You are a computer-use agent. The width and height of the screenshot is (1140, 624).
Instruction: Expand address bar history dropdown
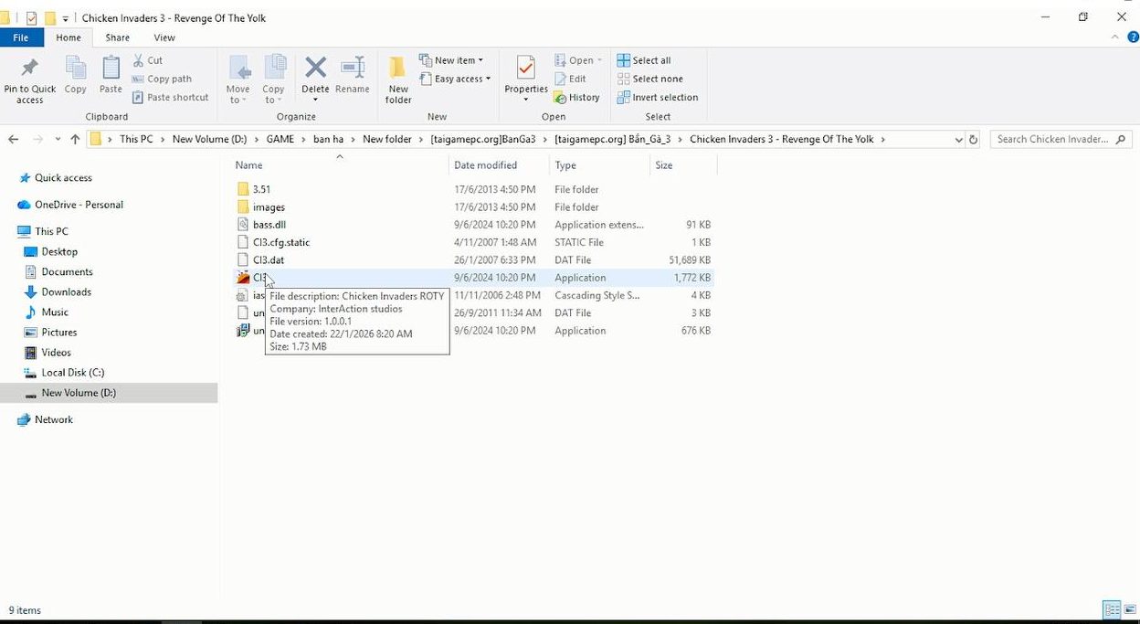click(958, 140)
